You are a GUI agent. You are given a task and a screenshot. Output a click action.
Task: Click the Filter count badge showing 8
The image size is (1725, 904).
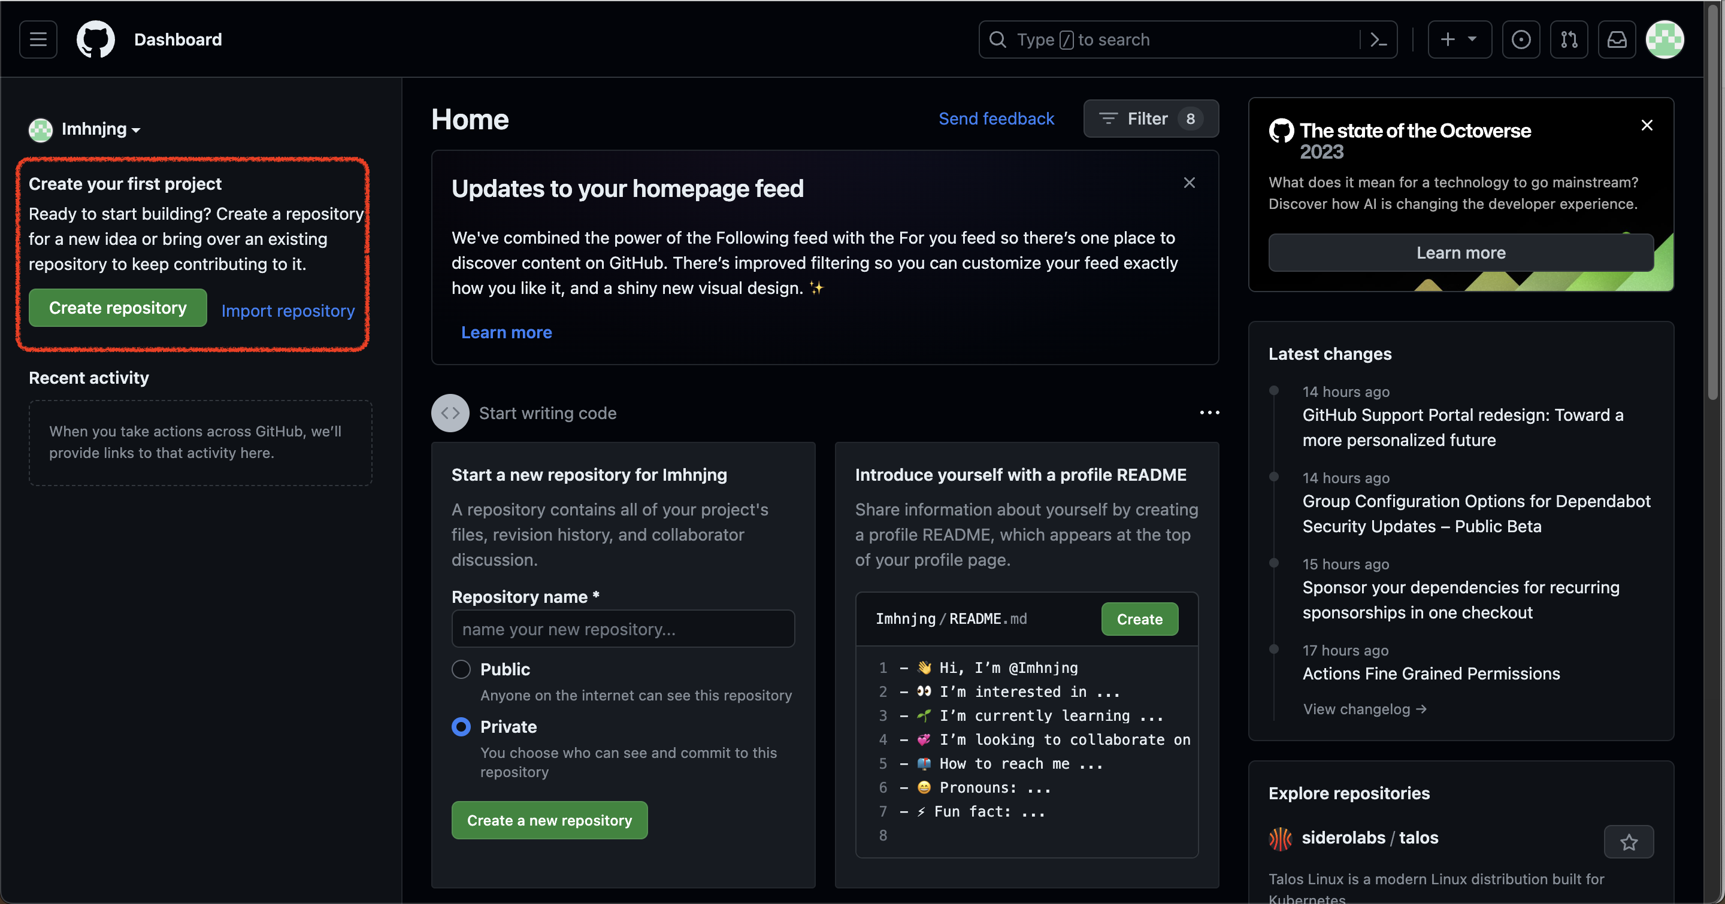pos(1191,119)
